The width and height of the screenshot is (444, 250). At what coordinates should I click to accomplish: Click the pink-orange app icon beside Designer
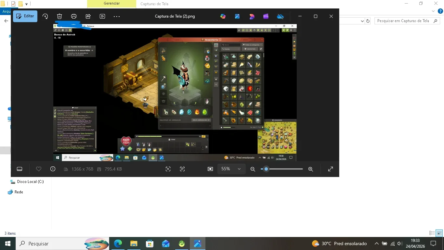tap(252, 16)
